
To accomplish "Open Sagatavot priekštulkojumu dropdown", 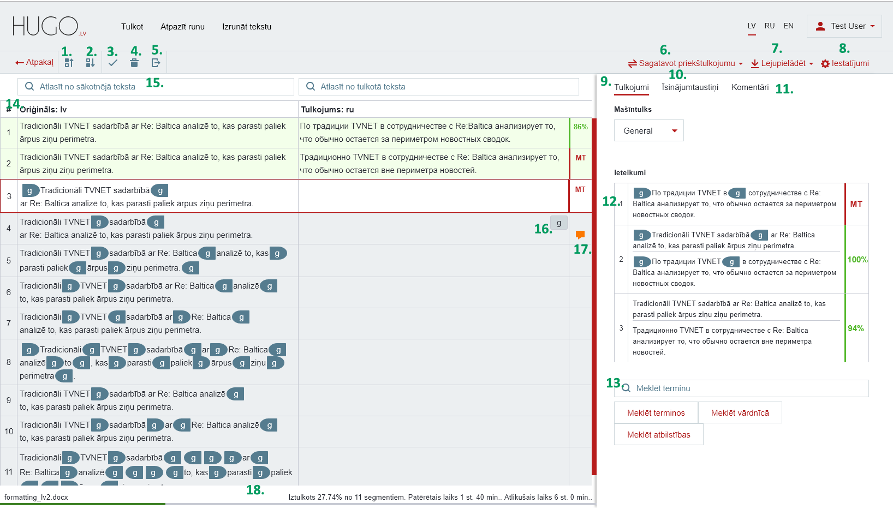I will coord(686,63).
